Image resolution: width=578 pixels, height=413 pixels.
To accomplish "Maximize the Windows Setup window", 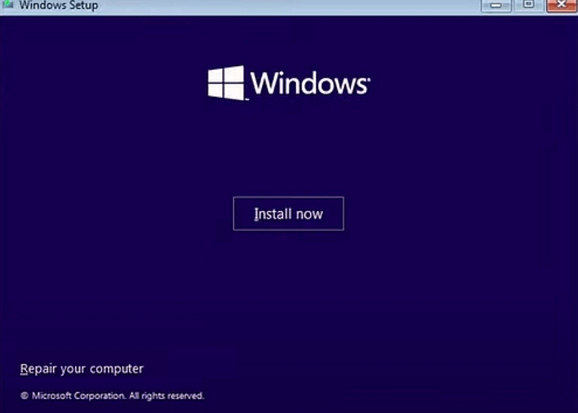I will coord(529,5).
